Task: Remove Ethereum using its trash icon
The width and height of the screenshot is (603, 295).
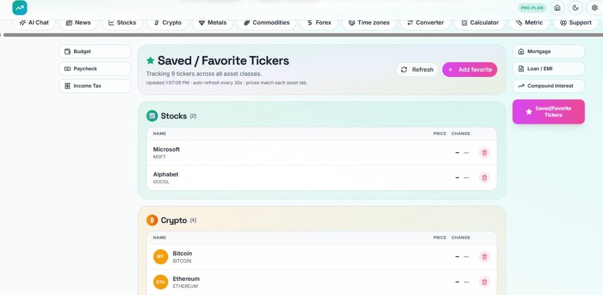Action: pos(484,282)
